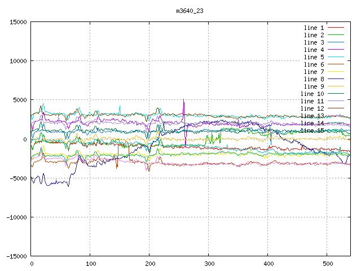Image resolution: width=361 pixels, height=271 pixels.
Task: Click the yellow line 7 legend sample
Action: [x=336, y=72]
